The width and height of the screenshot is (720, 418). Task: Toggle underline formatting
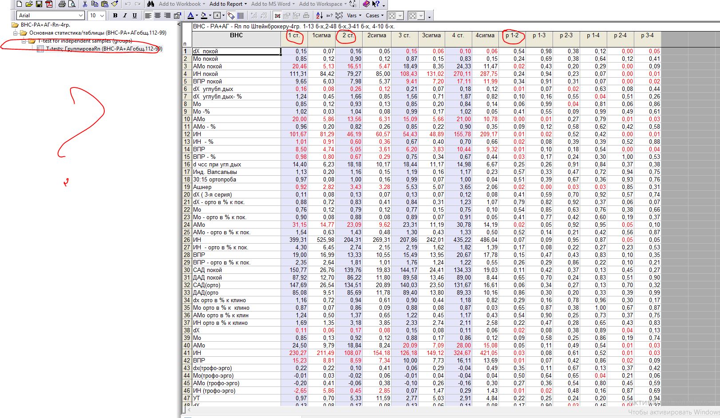[x=135, y=16]
